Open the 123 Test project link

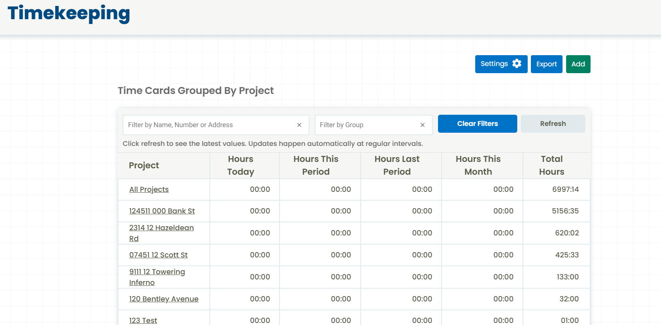coord(143,320)
